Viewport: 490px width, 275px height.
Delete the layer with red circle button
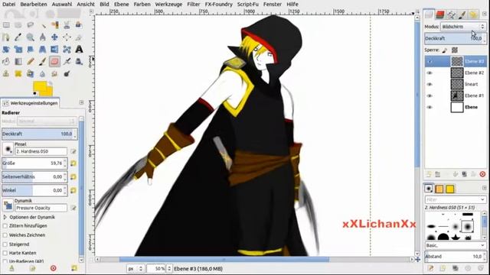pos(482,174)
